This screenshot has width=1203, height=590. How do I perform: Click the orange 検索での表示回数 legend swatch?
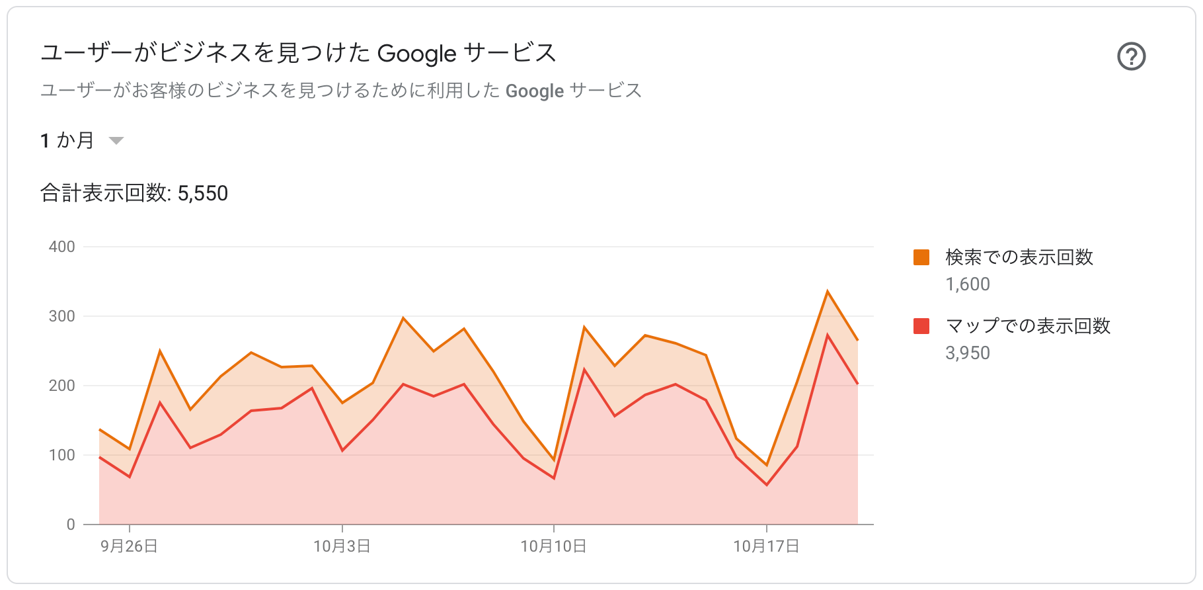(x=921, y=257)
